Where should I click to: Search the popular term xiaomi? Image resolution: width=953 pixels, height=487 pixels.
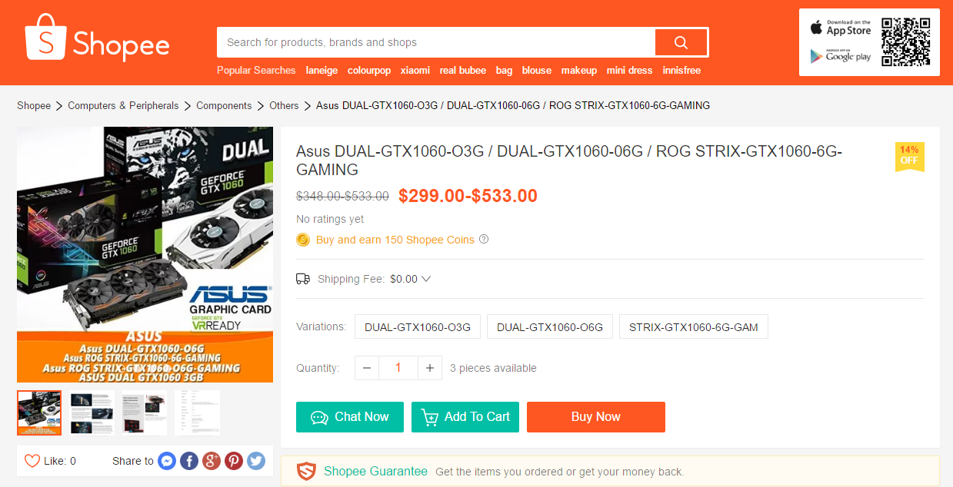click(415, 70)
